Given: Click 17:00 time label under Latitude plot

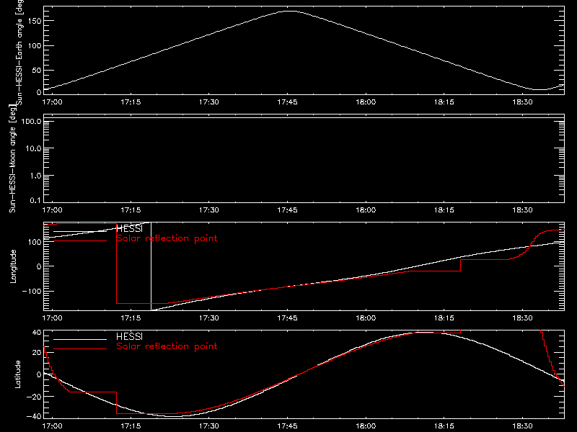Looking at the screenshot, I should click(x=52, y=426).
